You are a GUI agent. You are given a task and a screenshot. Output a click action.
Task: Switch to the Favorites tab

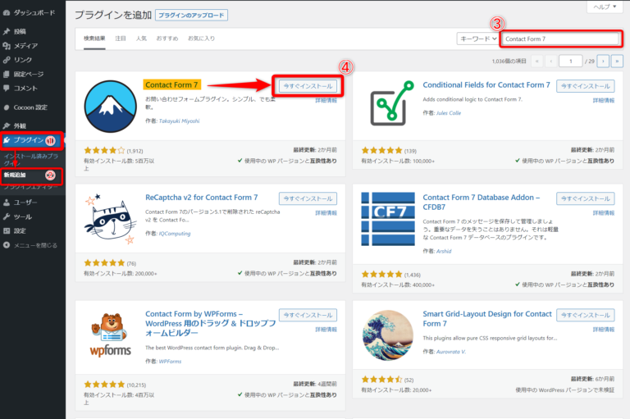click(201, 39)
